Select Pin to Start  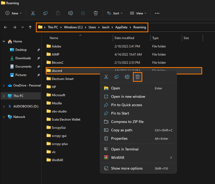(x=138, y=113)
